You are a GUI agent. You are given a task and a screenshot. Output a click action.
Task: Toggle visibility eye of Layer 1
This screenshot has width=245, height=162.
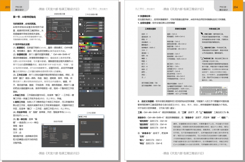[80, 91]
